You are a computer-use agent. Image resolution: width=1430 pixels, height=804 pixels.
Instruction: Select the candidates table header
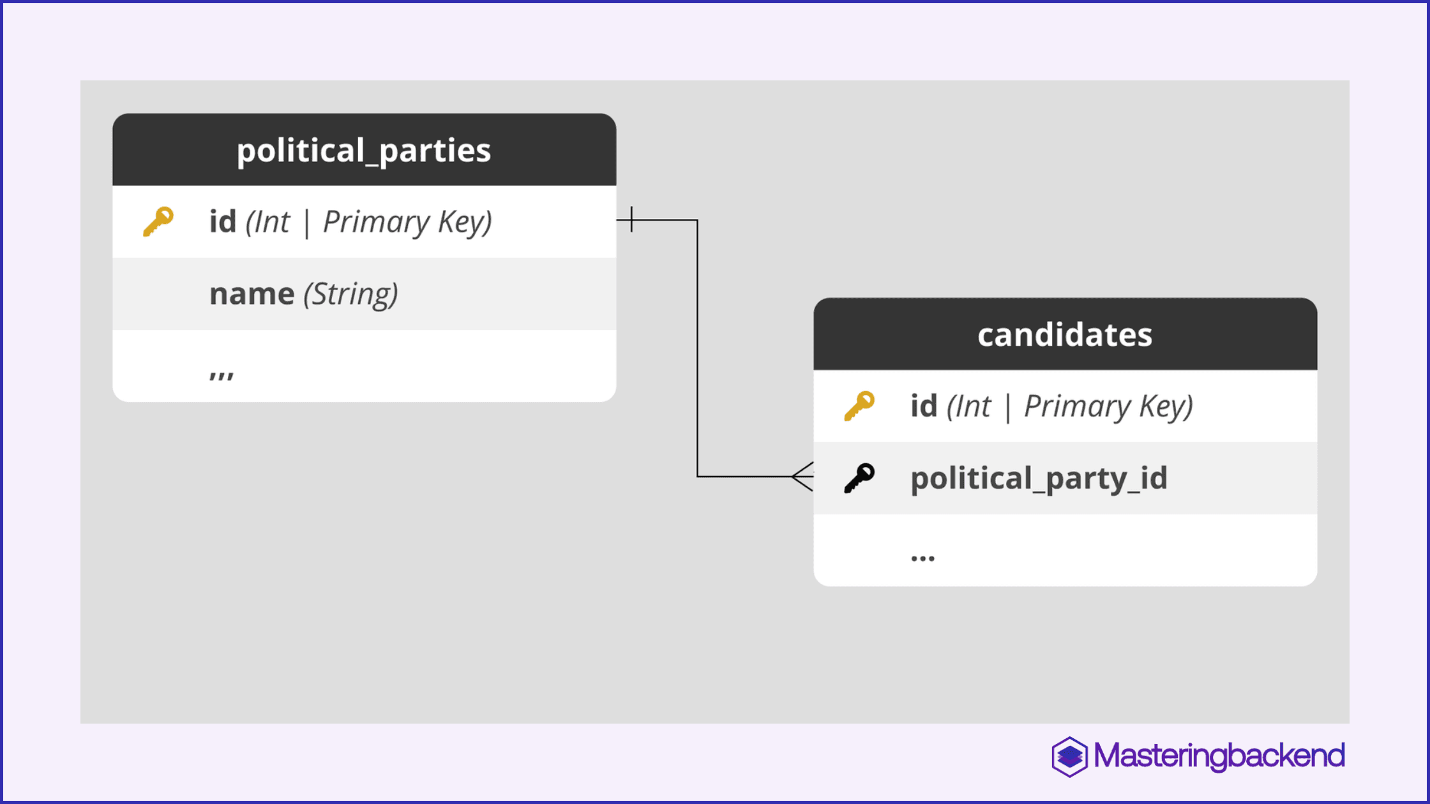[1065, 334]
